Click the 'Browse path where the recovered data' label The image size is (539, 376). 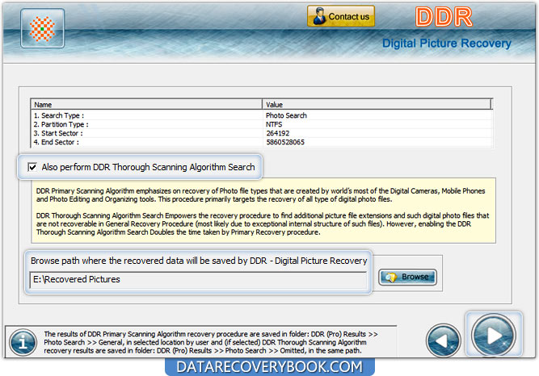[x=199, y=261]
